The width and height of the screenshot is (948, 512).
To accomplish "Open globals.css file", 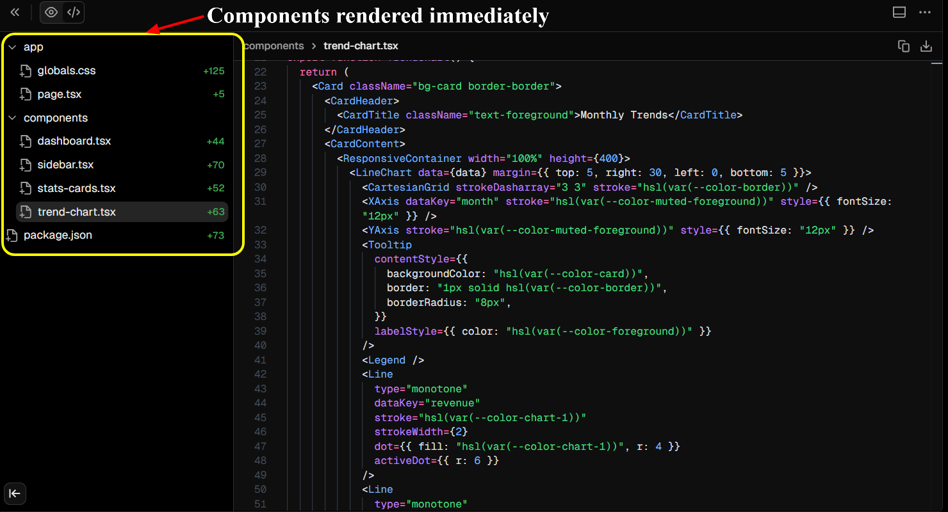I will click(x=67, y=71).
